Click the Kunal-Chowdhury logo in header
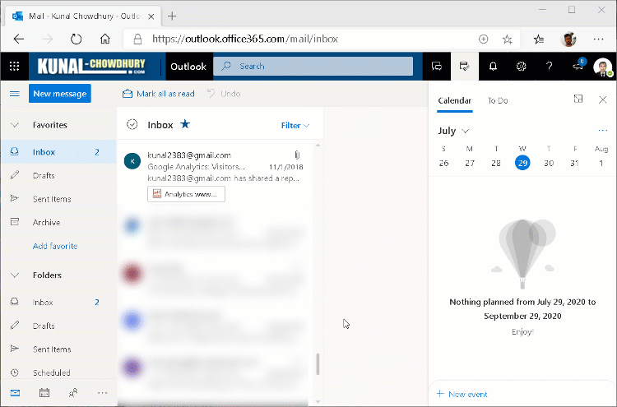The image size is (617, 407). 91,66
